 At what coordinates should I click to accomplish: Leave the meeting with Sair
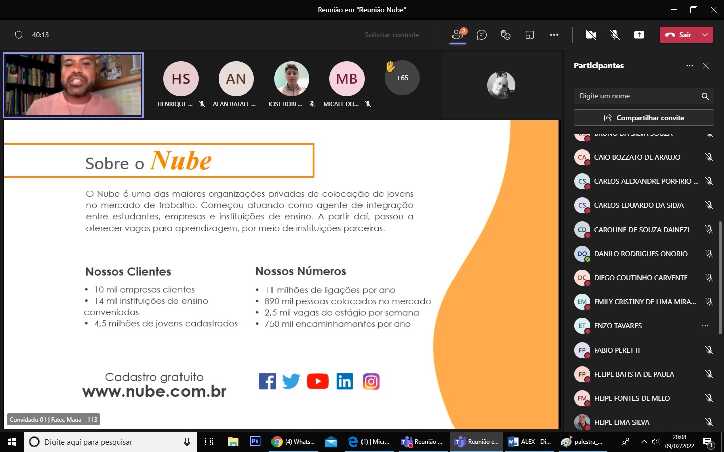click(678, 35)
